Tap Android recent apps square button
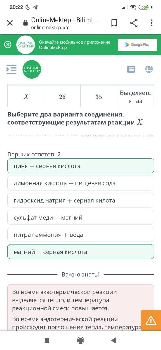Screen dimensions: 161x350 (47, 340)
